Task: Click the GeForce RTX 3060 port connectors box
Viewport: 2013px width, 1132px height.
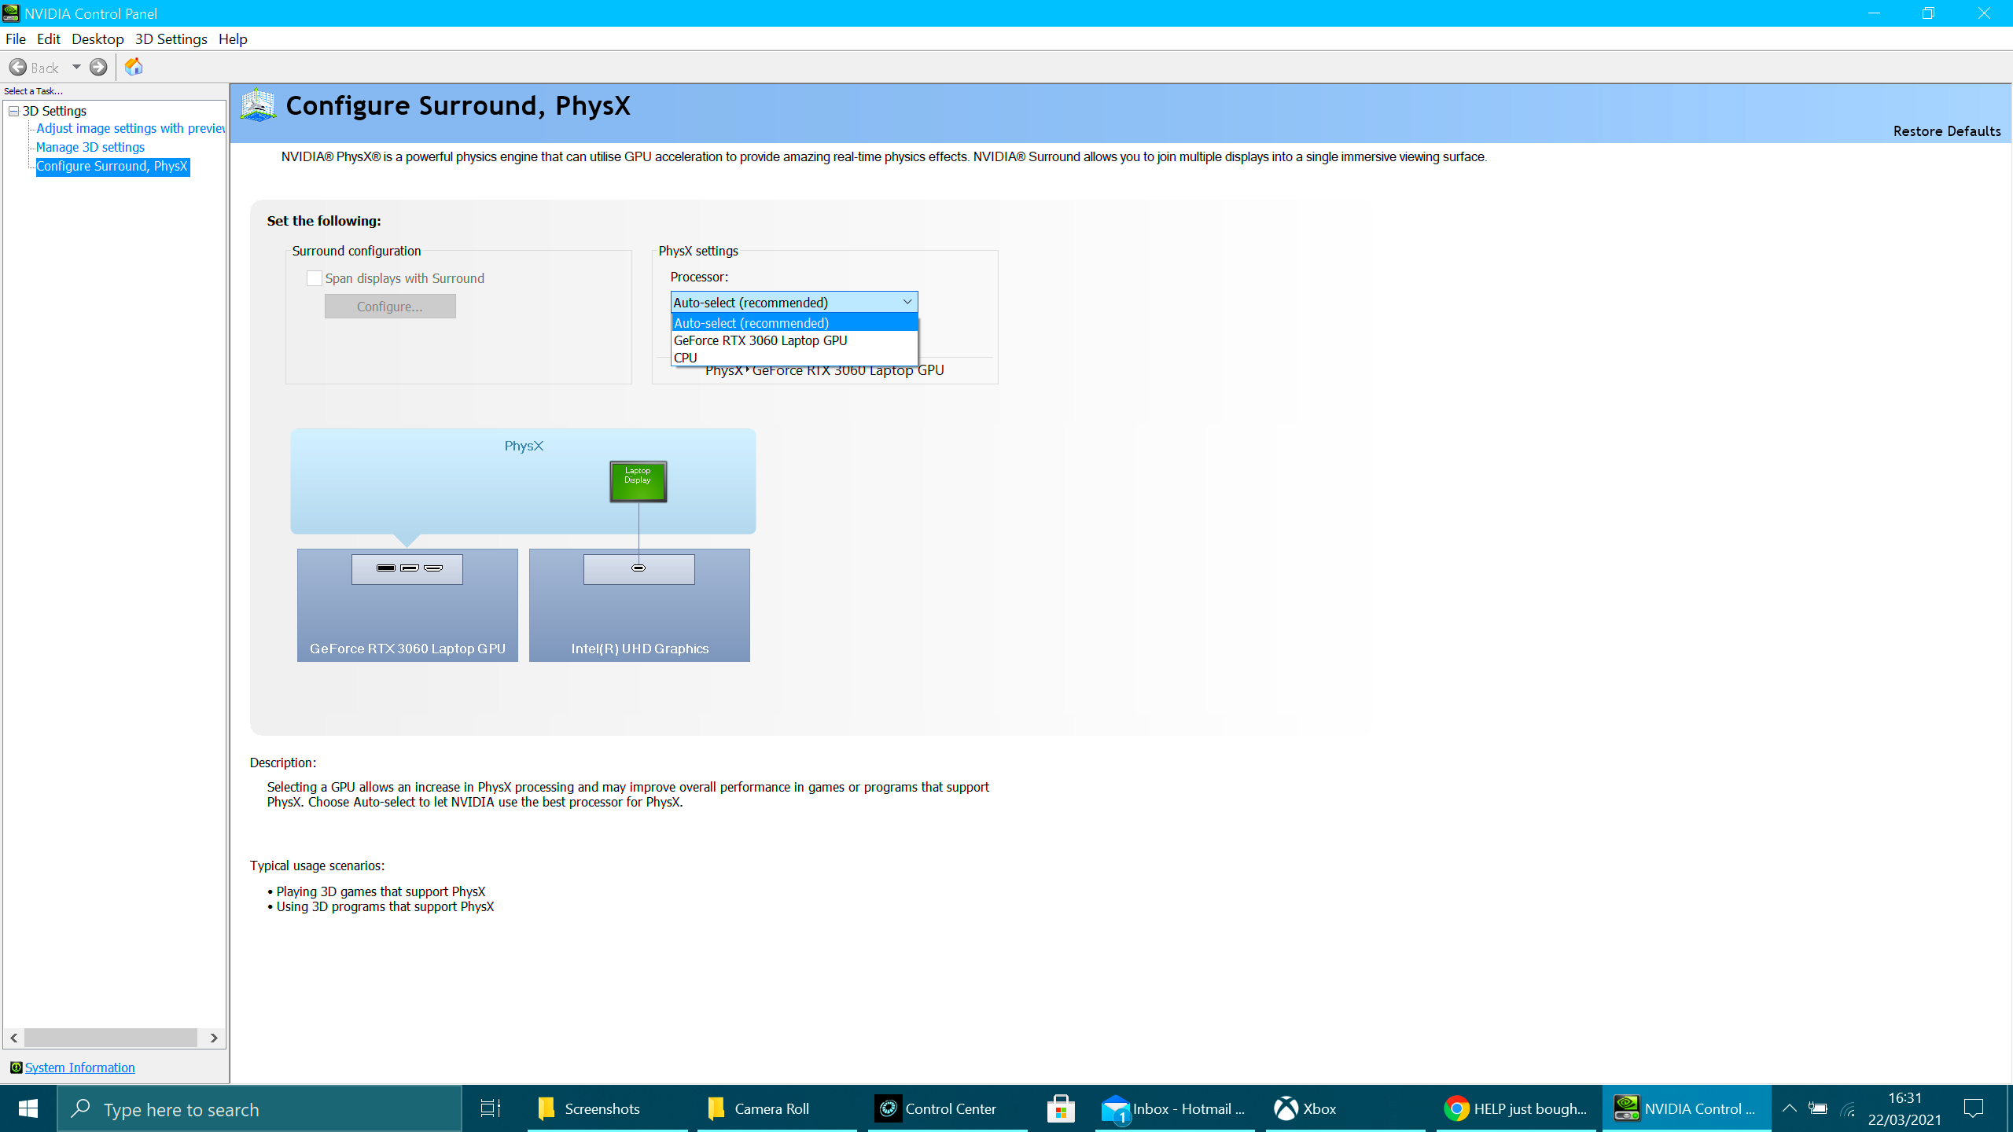Action: (x=407, y=569)
